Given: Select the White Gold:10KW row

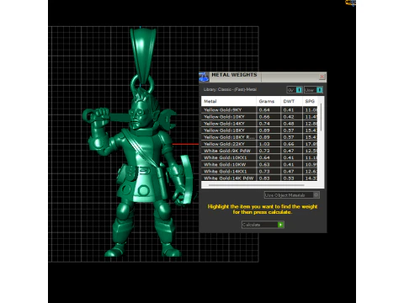Looking at the screenshot, I should click(259, 164).
